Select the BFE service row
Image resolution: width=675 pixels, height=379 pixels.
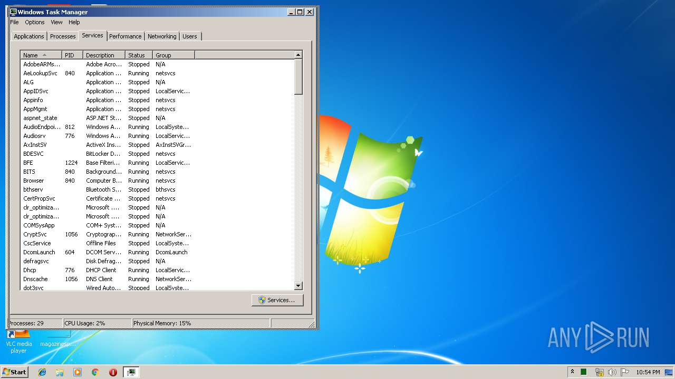pos(157,163)
